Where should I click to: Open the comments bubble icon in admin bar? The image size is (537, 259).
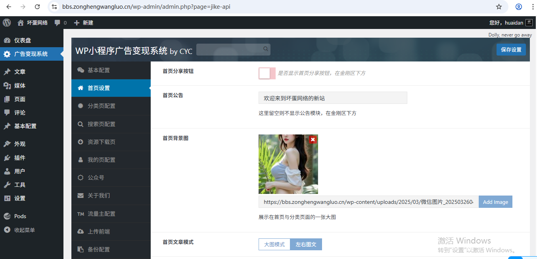[58, 23]
